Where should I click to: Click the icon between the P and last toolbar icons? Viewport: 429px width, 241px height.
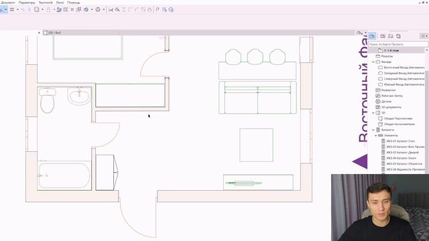coord(164,9)
